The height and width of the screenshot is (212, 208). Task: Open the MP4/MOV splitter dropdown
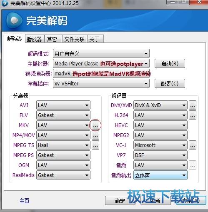[63, 135]
